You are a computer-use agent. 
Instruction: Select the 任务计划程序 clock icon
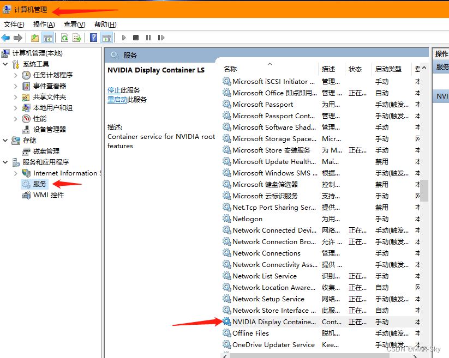26,75
